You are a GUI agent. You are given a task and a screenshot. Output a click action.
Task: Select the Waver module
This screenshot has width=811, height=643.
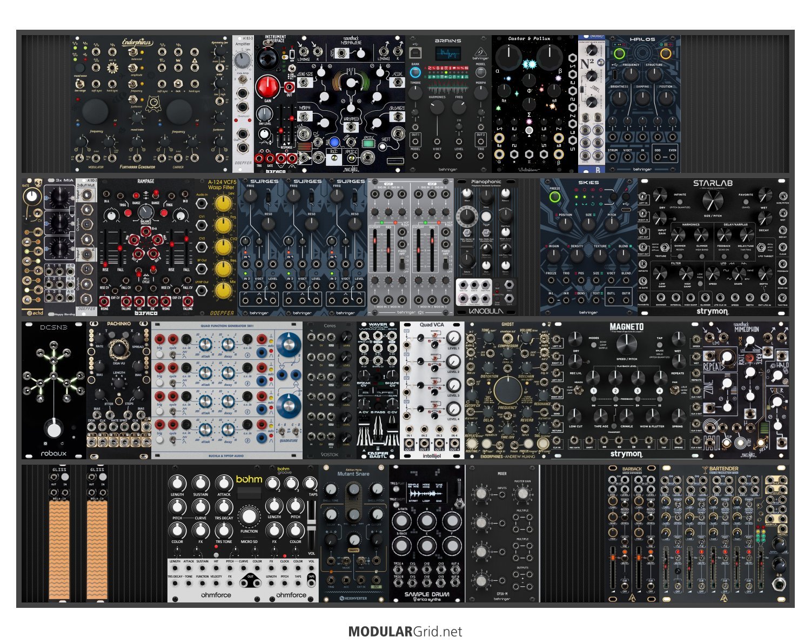[378, 390]
